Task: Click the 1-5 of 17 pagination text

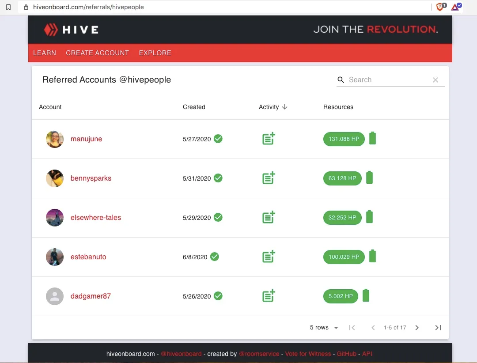Action: point(395,328)
